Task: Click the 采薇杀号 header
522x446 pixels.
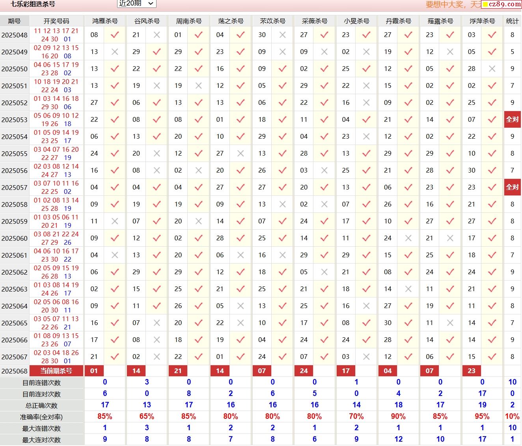Action: [315, 21]
